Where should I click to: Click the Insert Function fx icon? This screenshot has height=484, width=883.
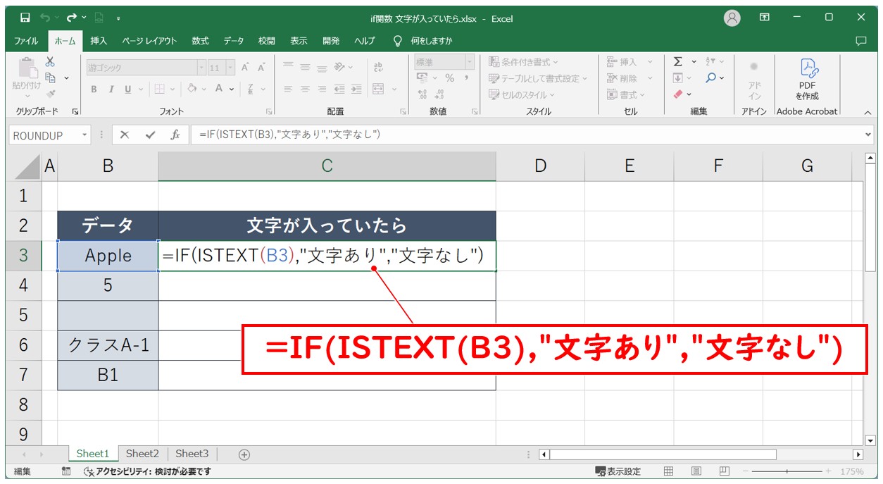(175, 135)
